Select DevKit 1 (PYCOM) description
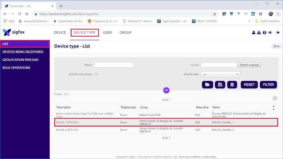The width and height of the screenshot is (283, 159). [67, 122]
